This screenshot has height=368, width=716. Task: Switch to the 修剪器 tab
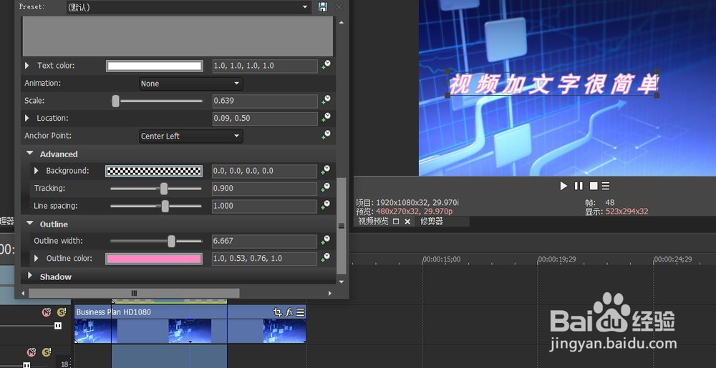432,222
